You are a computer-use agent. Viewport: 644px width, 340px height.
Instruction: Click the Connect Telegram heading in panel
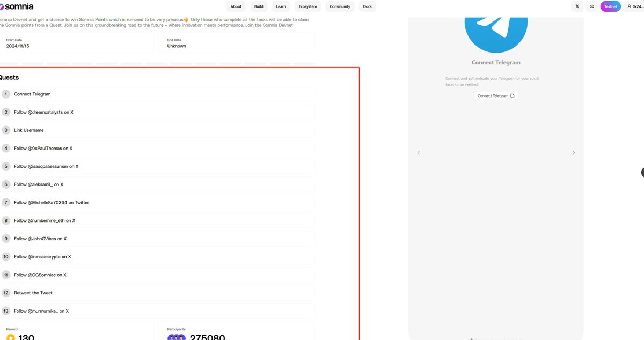496,63
